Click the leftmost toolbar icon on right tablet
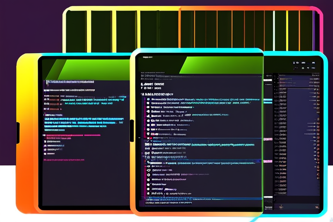This screenshot has width=333, height=222. click(295, 62)
